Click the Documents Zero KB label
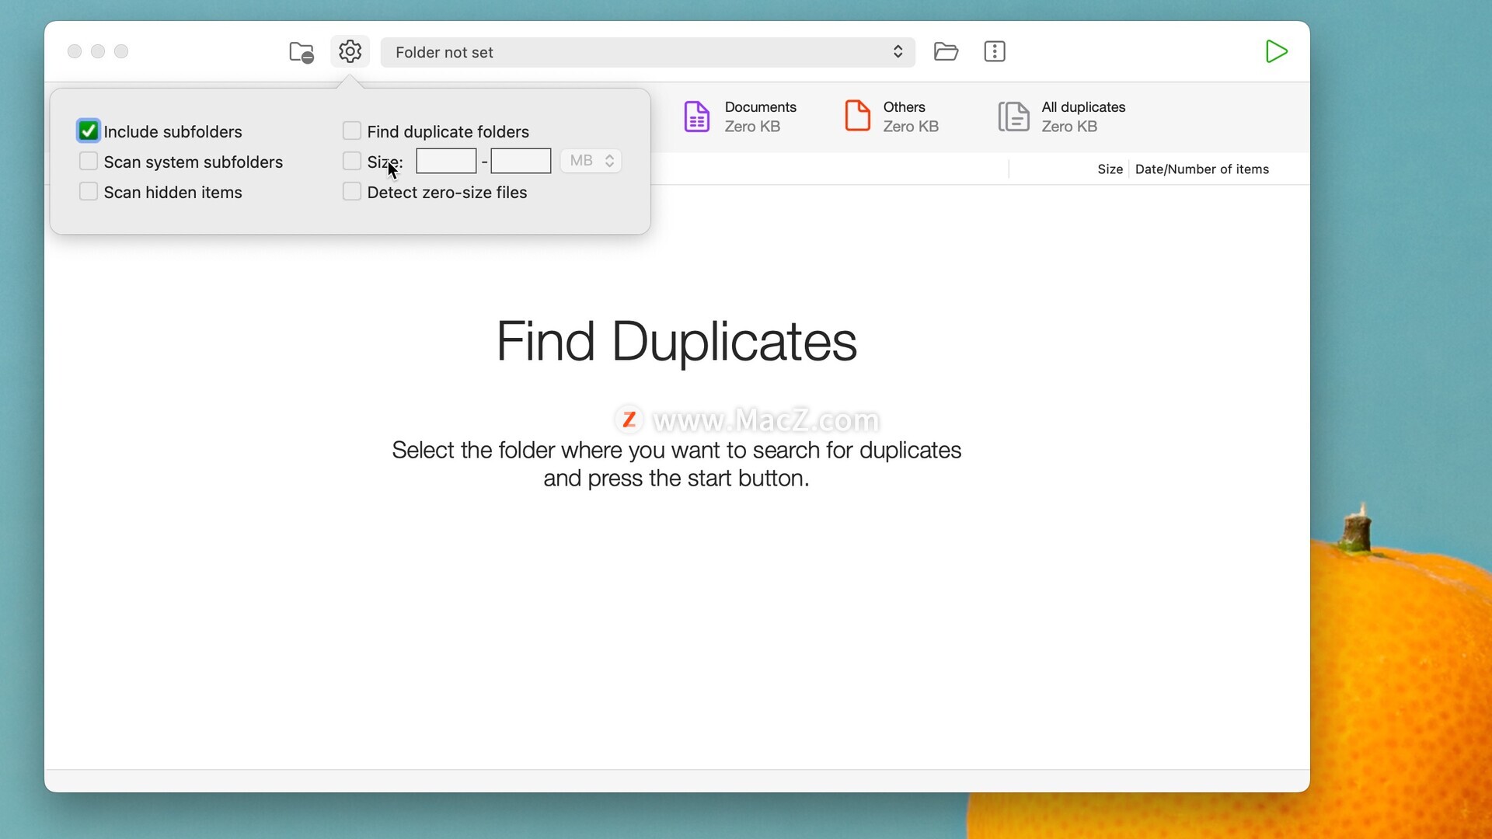 click(x=752, y=127)
